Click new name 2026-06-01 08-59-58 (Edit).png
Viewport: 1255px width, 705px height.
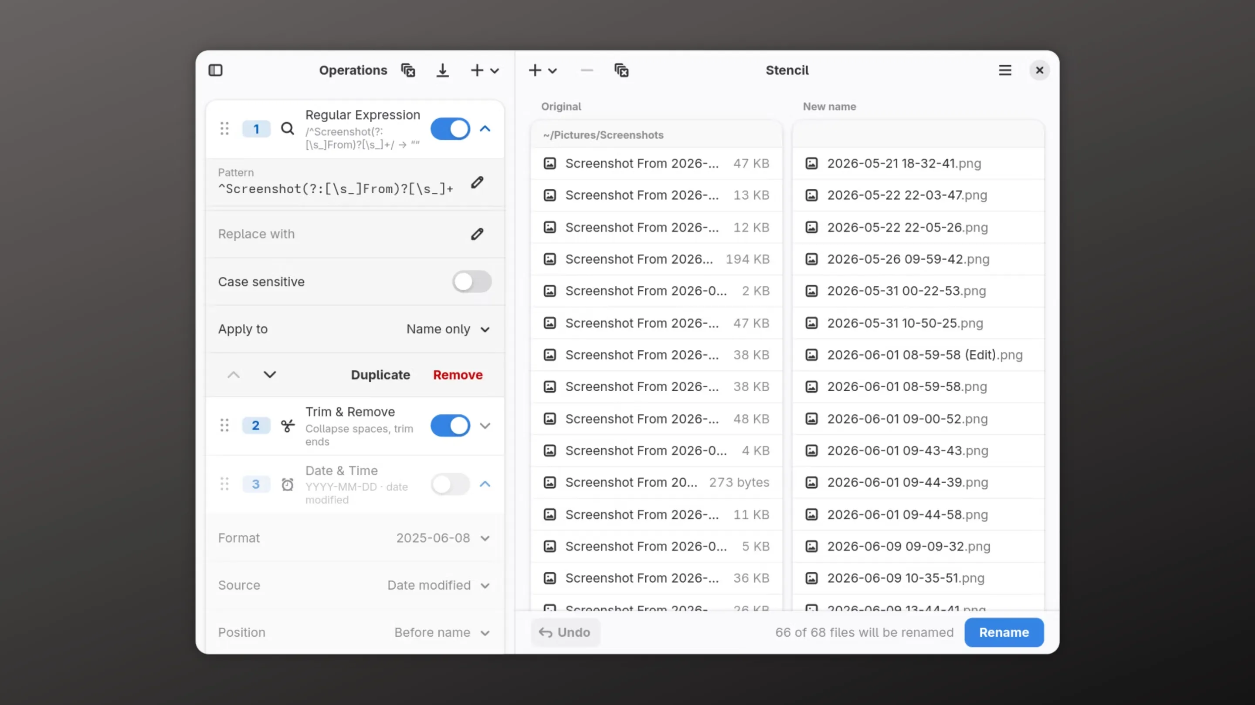click(925, 355)
